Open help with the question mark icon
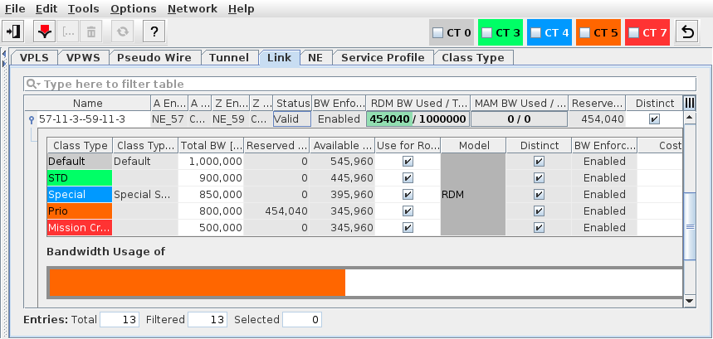The image size is (713, 339). [152, 32]
